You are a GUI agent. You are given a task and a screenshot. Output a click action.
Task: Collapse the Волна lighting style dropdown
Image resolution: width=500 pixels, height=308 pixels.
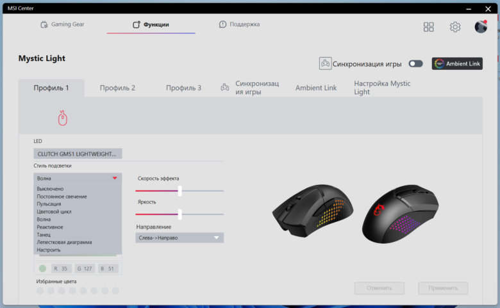point(78,178)
